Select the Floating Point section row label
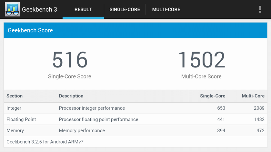This screenshot has width=271, height=152. tap(21, 119)
